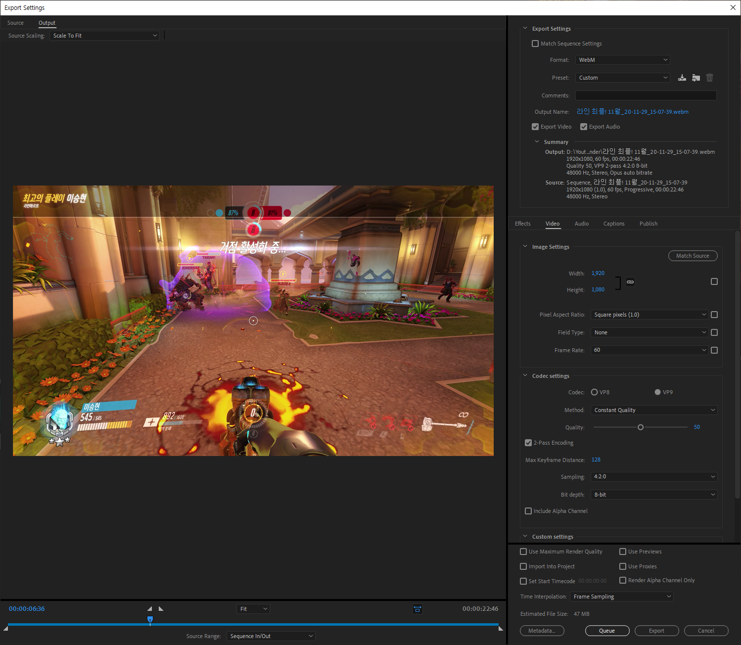Open Pixel Aspect Ratio dropdown

point(649,315)
